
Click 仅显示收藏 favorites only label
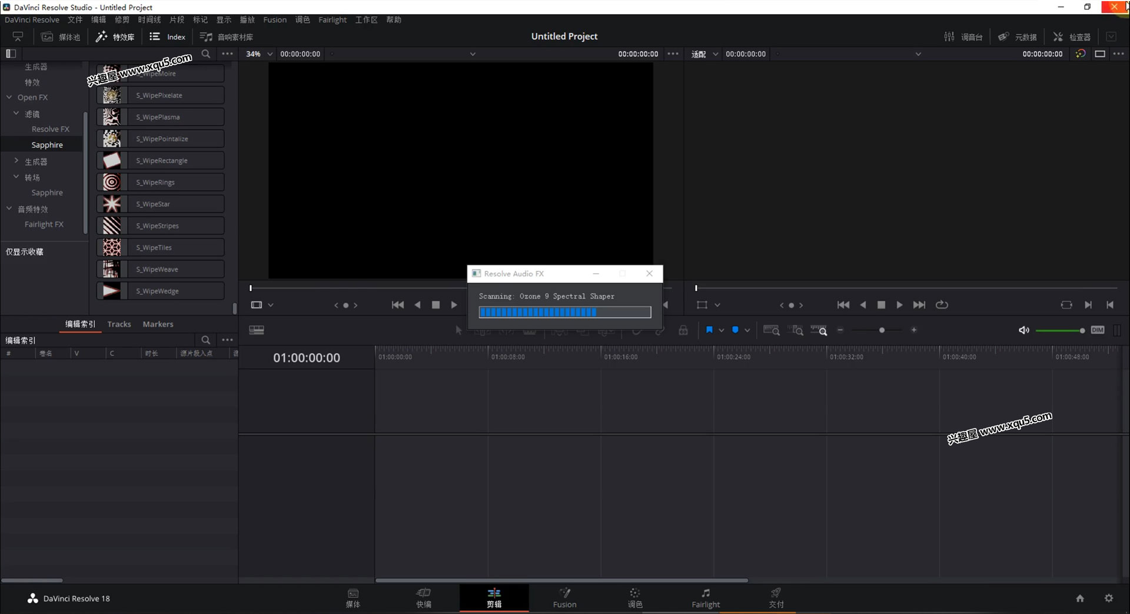[24, 251]
